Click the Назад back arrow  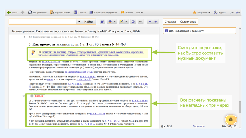coord(12,12)
